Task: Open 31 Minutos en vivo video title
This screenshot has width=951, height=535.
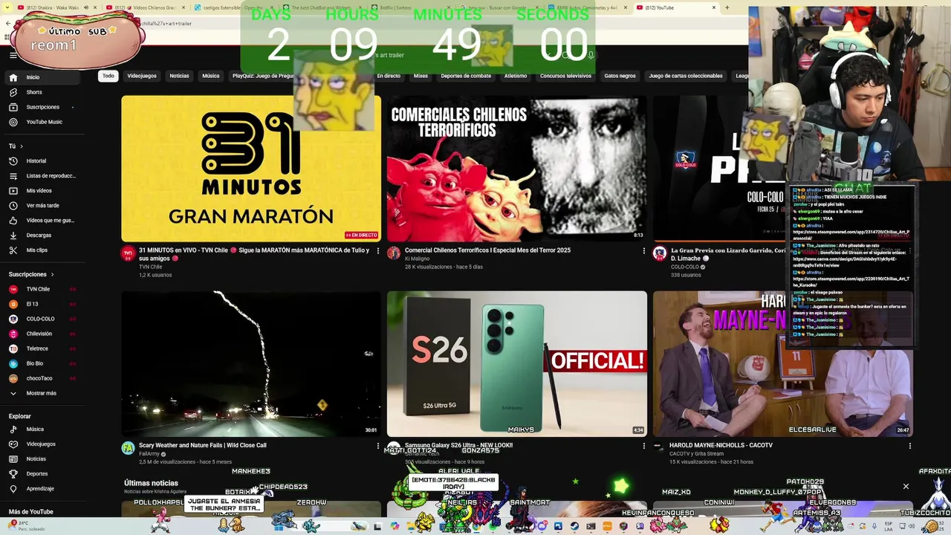Action: pyautogui.click(x=253, y=254)
